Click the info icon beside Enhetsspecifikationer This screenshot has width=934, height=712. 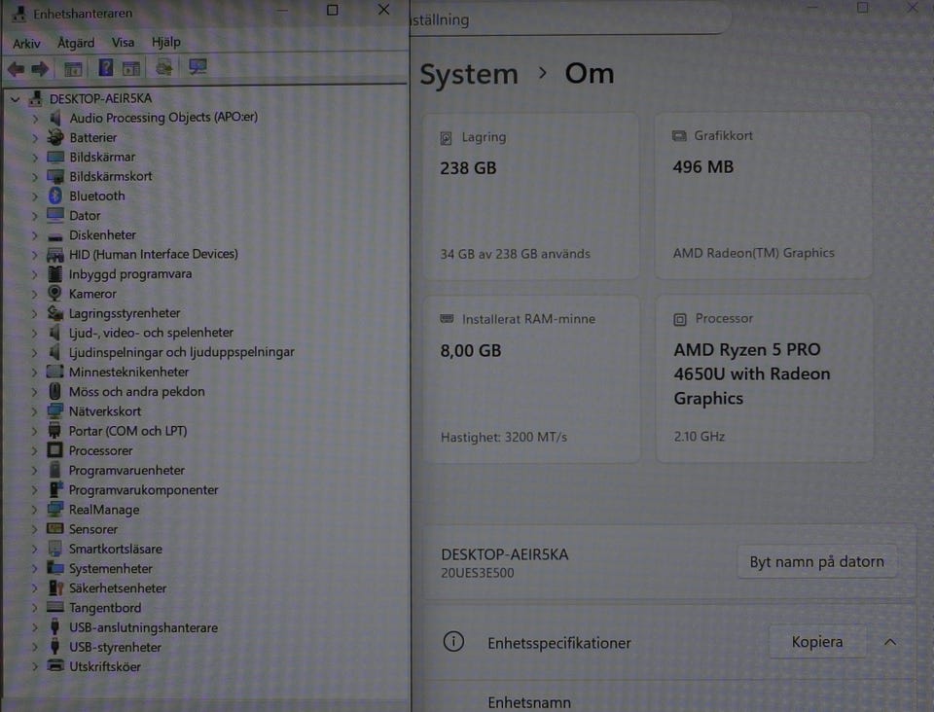coord(453,642)
